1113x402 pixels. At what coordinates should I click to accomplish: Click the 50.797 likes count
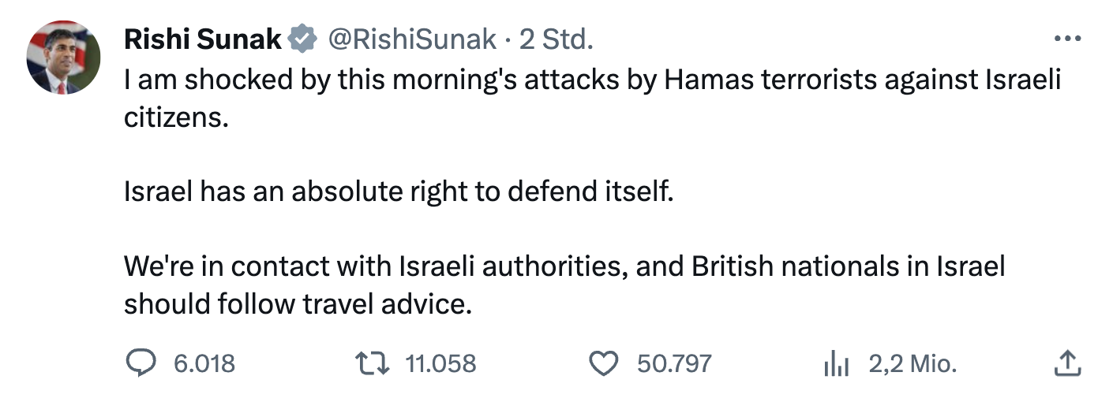[675, 363]
